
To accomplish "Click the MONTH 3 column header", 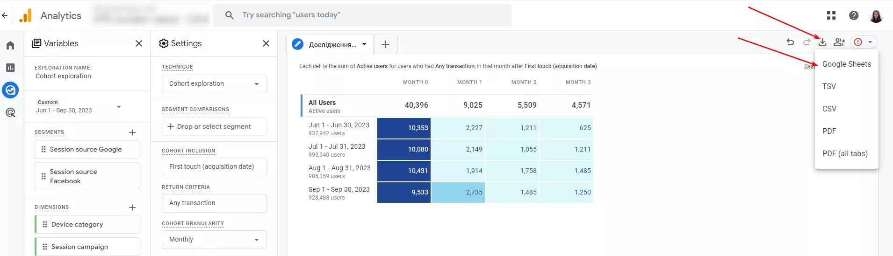I will coord(578,82).
